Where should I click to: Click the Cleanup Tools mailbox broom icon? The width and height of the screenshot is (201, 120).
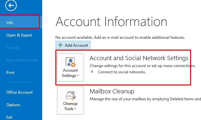pyautogui.click(x=71, y=96)
